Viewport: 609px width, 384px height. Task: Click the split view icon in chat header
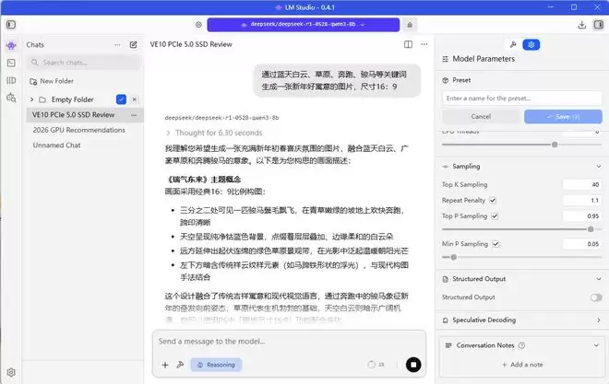pyautogui.click(x=408, y=44)
